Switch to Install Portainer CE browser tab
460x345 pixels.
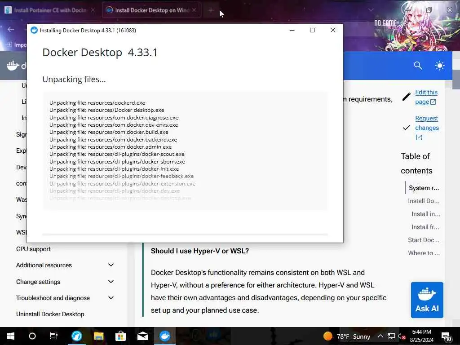click(x=50, y=10)
